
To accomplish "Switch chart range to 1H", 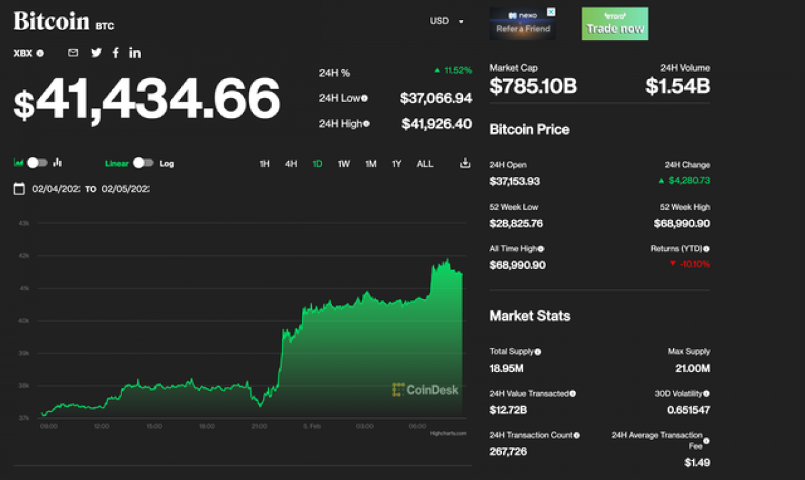I will click(x=264, y=163).
